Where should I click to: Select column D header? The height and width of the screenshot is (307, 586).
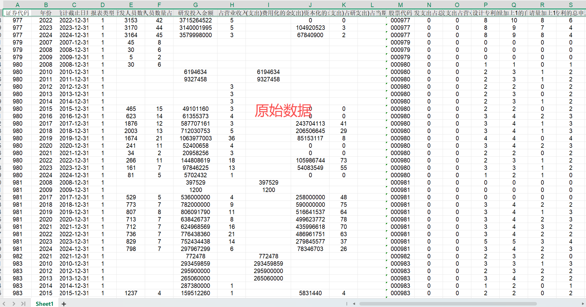pyautogui.click(x=103, y=5)
